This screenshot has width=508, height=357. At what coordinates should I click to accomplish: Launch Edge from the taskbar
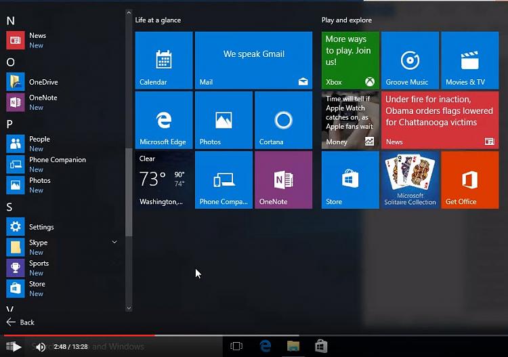pos(266,346)
